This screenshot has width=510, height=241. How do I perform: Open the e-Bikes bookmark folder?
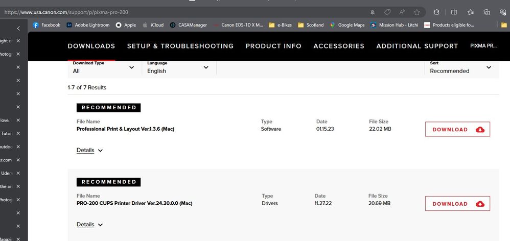click(x=281, y=25)
